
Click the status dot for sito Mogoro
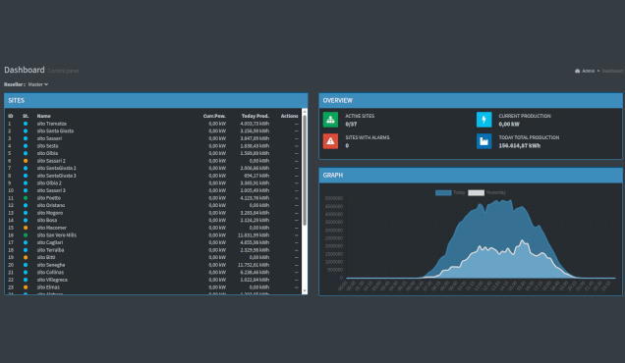(26, 213)
